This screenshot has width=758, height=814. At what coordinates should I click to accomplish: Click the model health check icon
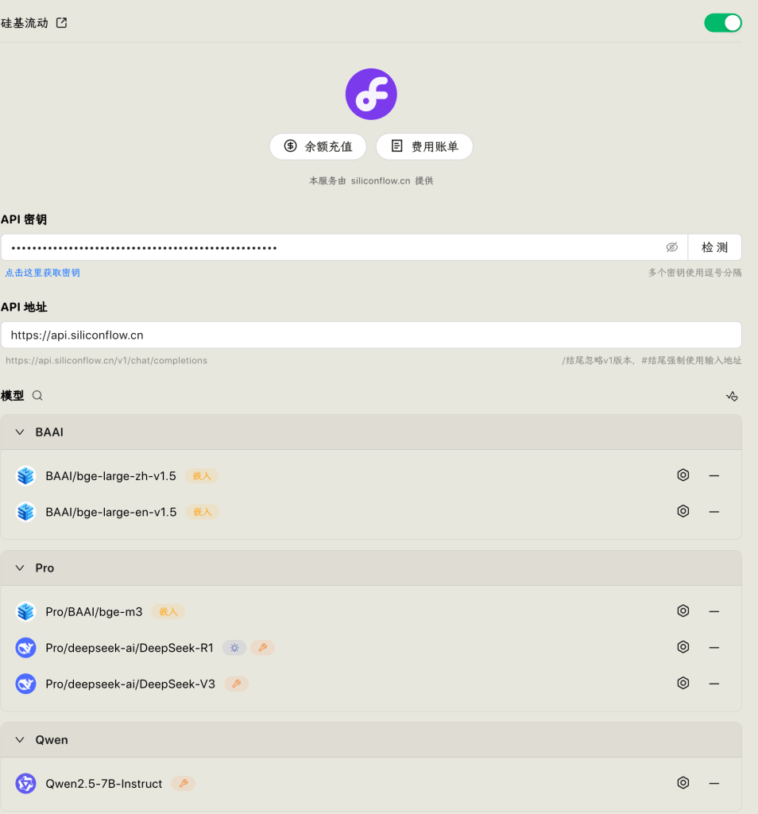(732, 396)
